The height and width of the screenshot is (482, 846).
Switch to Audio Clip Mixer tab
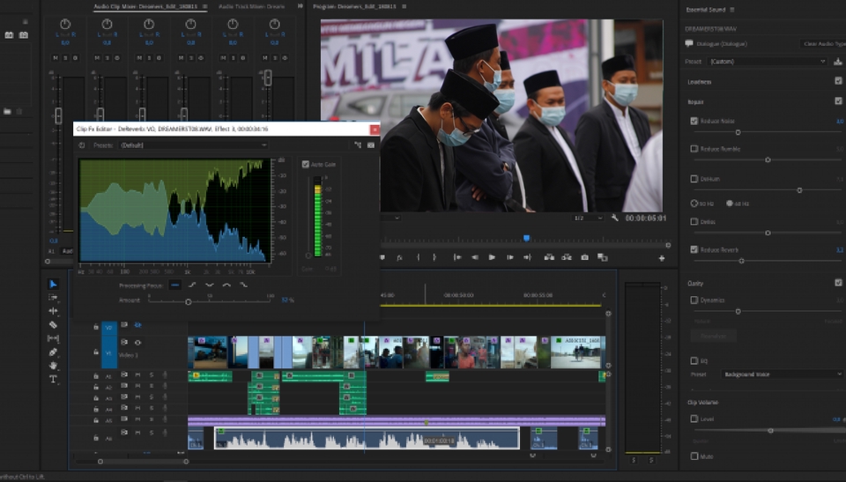tap(147, 6)
